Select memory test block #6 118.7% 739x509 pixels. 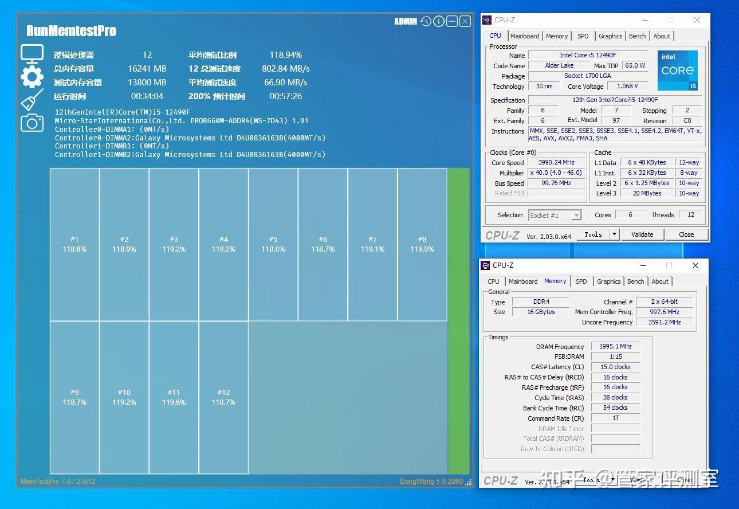323,244
